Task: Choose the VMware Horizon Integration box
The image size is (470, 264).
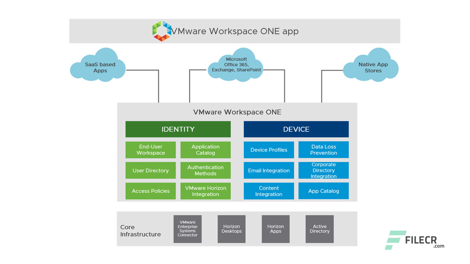Action: 206,191
